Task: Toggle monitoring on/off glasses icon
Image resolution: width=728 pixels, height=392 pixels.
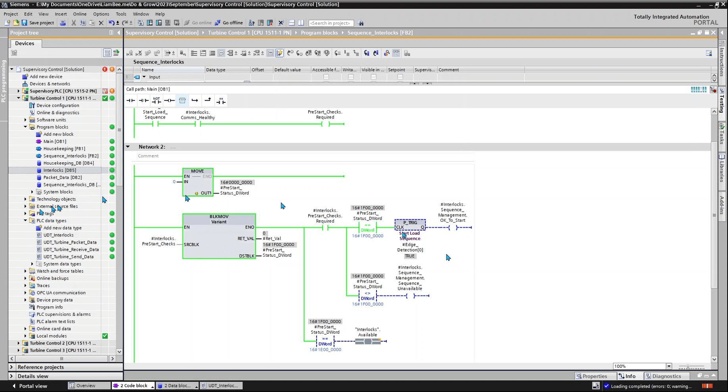Action: 396,53
